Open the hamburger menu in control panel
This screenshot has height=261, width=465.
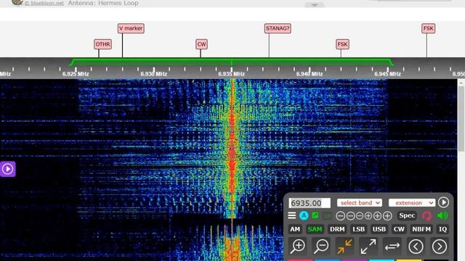tap(292, 216)
